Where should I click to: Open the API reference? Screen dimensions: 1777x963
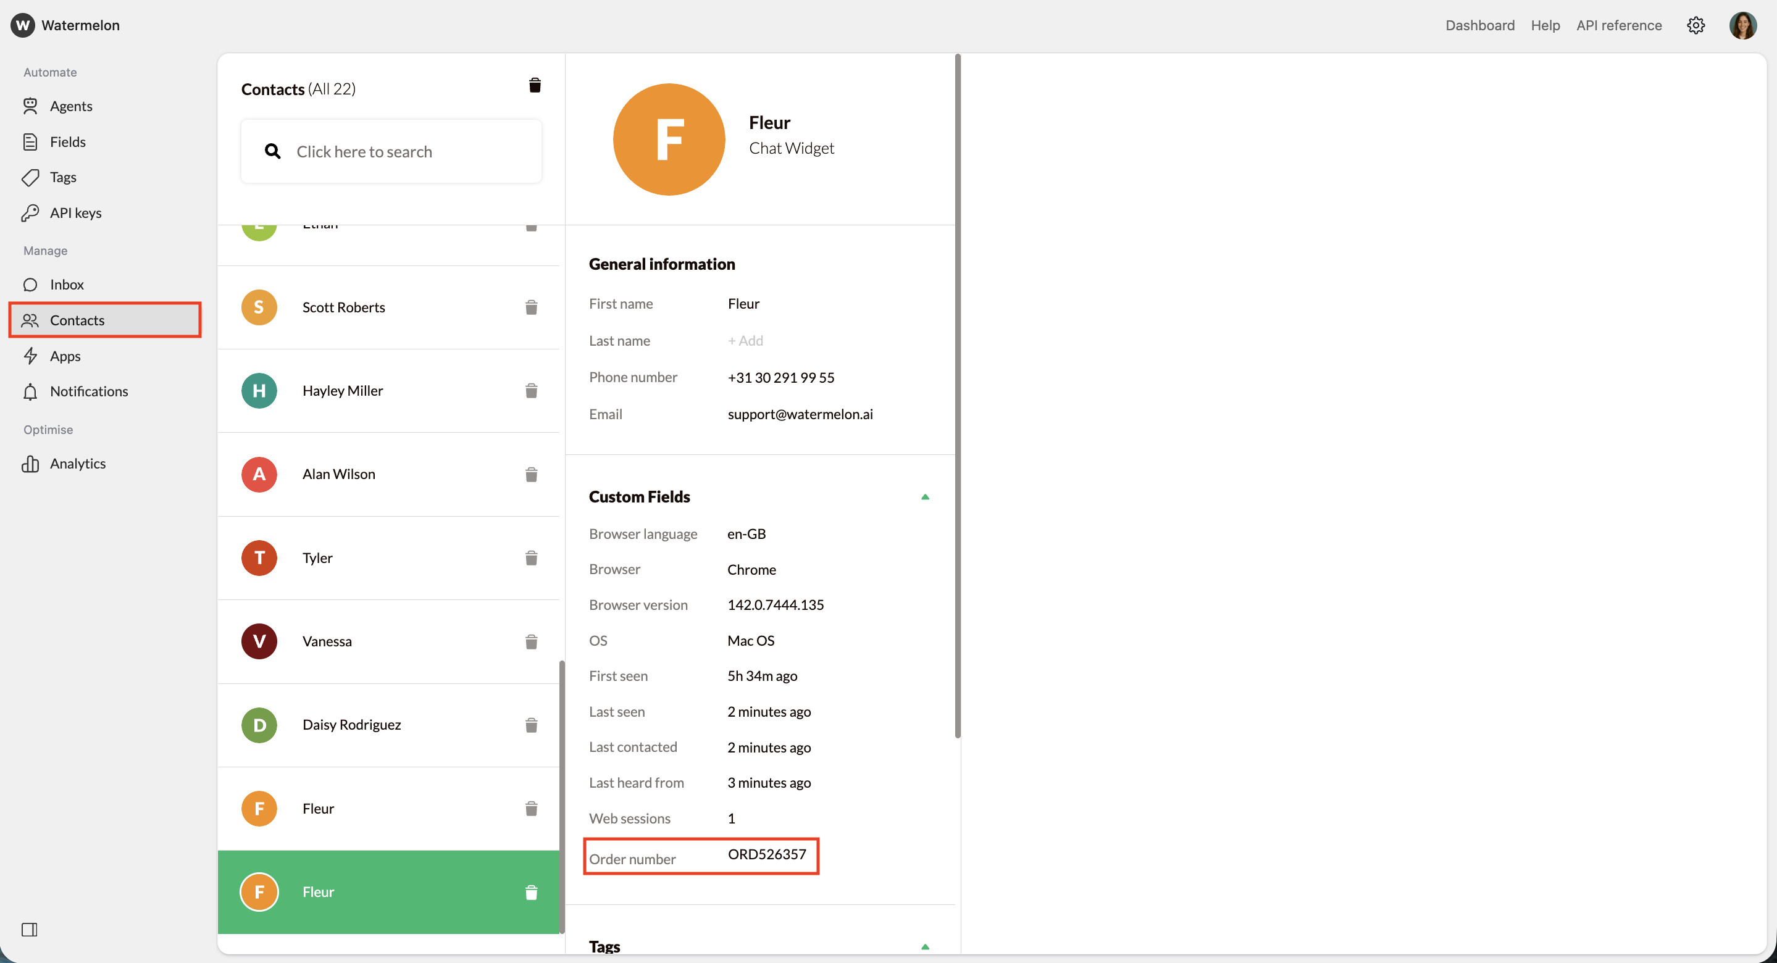pos(1619,25)
